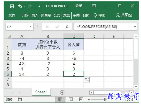Switch to Page Layout view icon
141x105 pixels.
point(71,99)
